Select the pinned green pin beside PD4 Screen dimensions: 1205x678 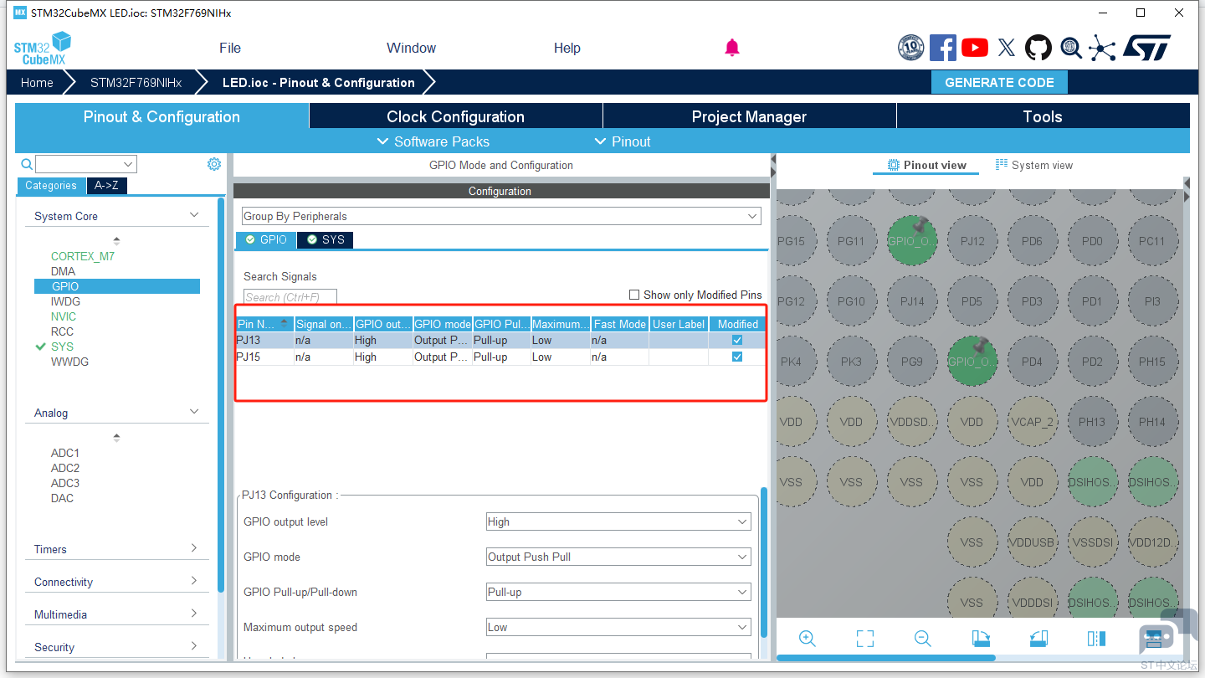pyautogui.click(x=972, y=362)
